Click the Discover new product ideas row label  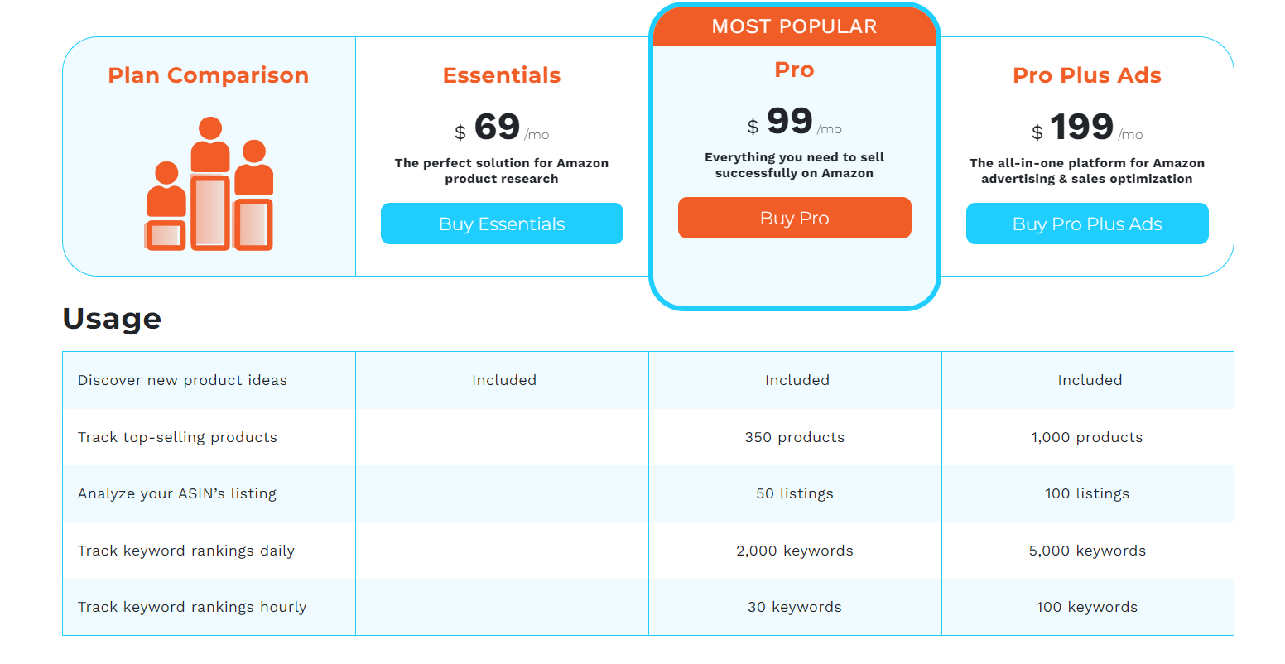click(182, 380)
